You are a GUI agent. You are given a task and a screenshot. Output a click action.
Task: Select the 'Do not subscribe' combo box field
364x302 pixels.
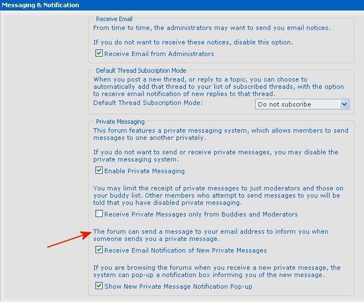[x=297, y=104]
